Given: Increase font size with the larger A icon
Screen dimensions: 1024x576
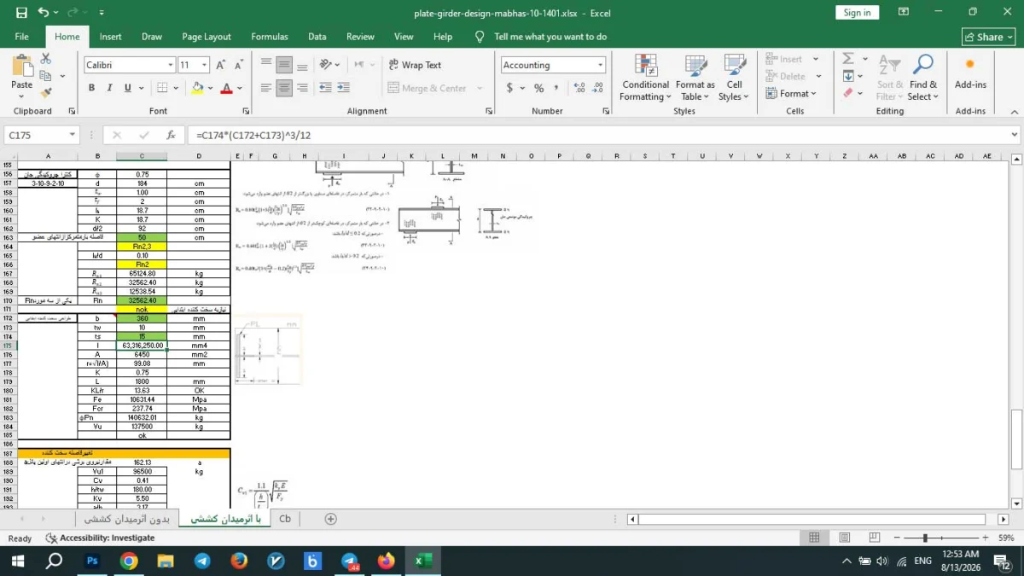Looking at the screenshot, I should click(221, 65).
